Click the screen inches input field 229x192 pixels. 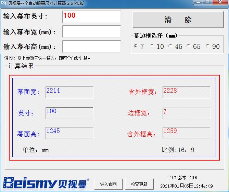[x=92, y=17]
